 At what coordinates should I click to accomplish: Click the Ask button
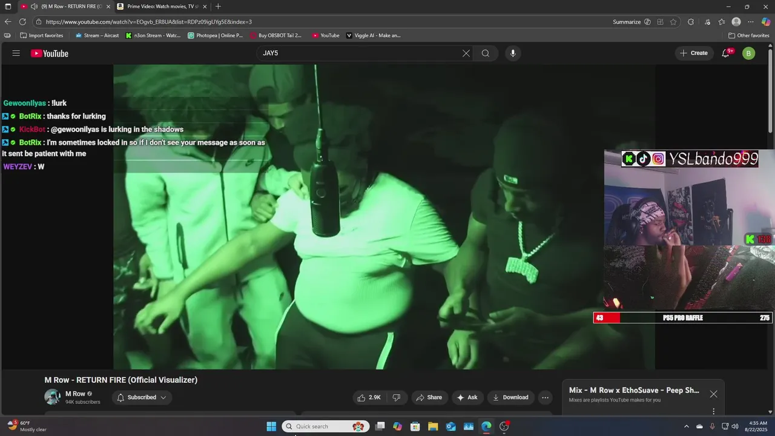pos(467,397)
